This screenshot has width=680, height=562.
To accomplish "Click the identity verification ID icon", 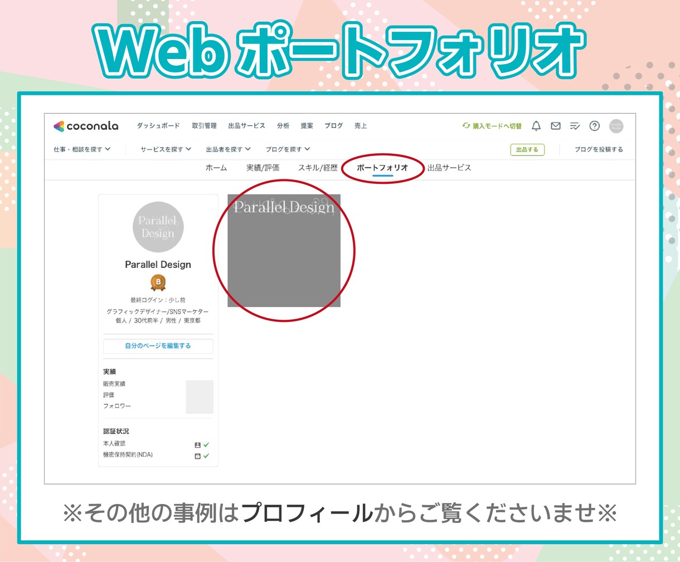I will (197, 445).
